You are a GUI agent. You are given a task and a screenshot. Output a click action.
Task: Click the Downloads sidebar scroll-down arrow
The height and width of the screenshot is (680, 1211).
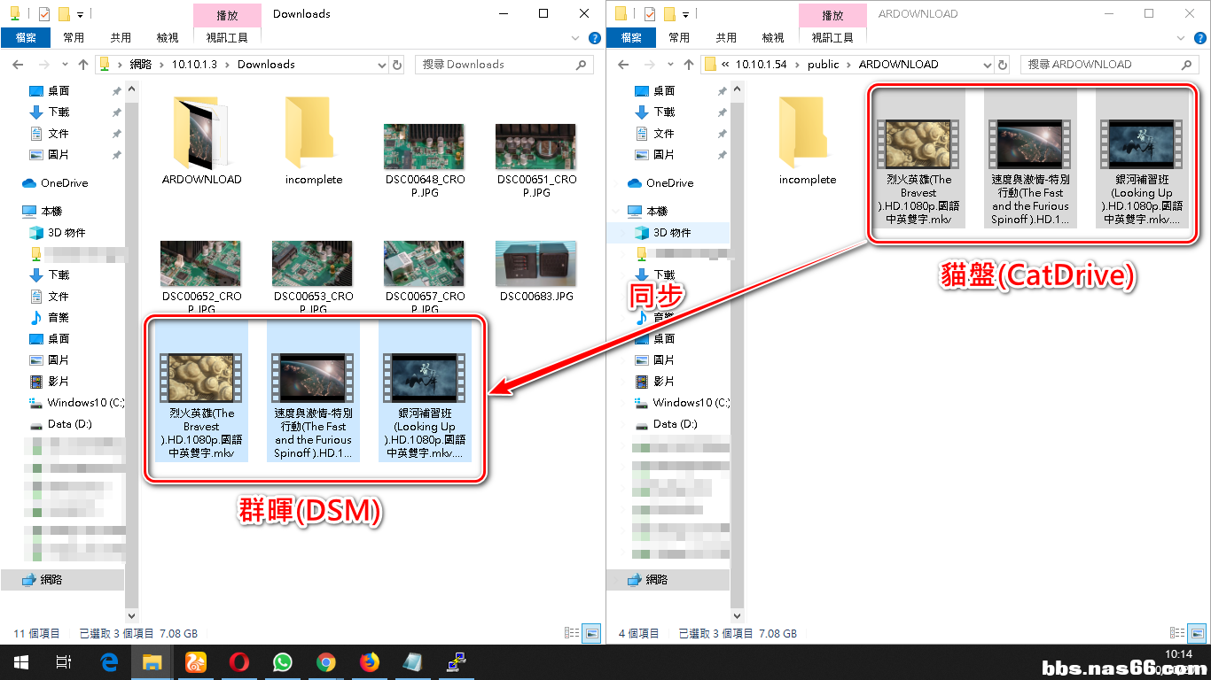[x=132, y=616]
